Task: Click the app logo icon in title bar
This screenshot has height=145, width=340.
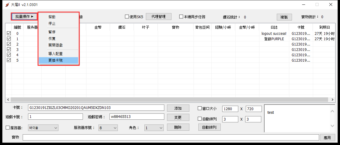Action: [7, 5]
